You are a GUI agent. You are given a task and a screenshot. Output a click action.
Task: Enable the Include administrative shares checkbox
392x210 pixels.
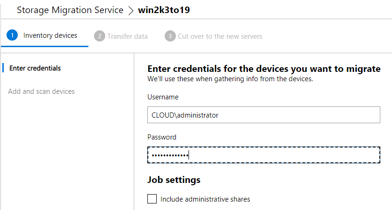152,199
